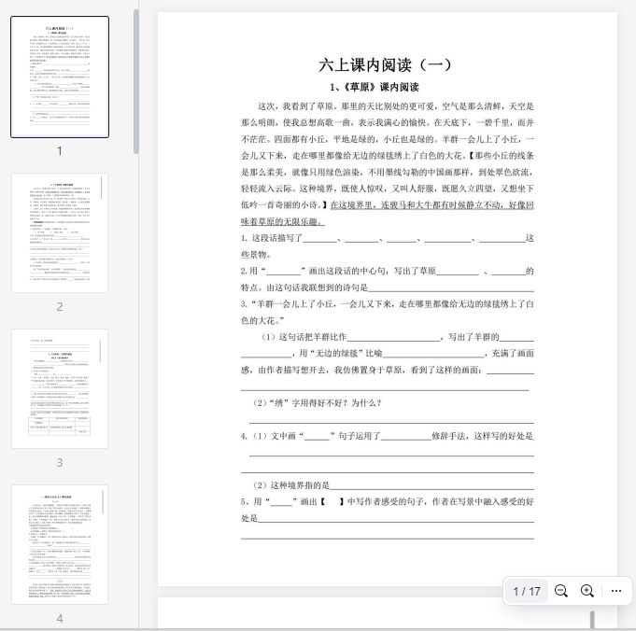Jump to the page 3 thumbnail

pyautogui.click(x=60, y=388)
